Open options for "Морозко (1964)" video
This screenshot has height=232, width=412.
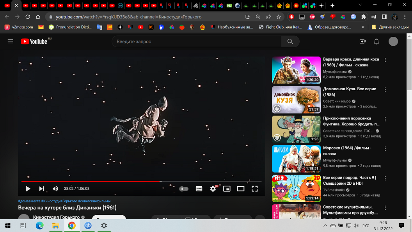tap(385, 149)
